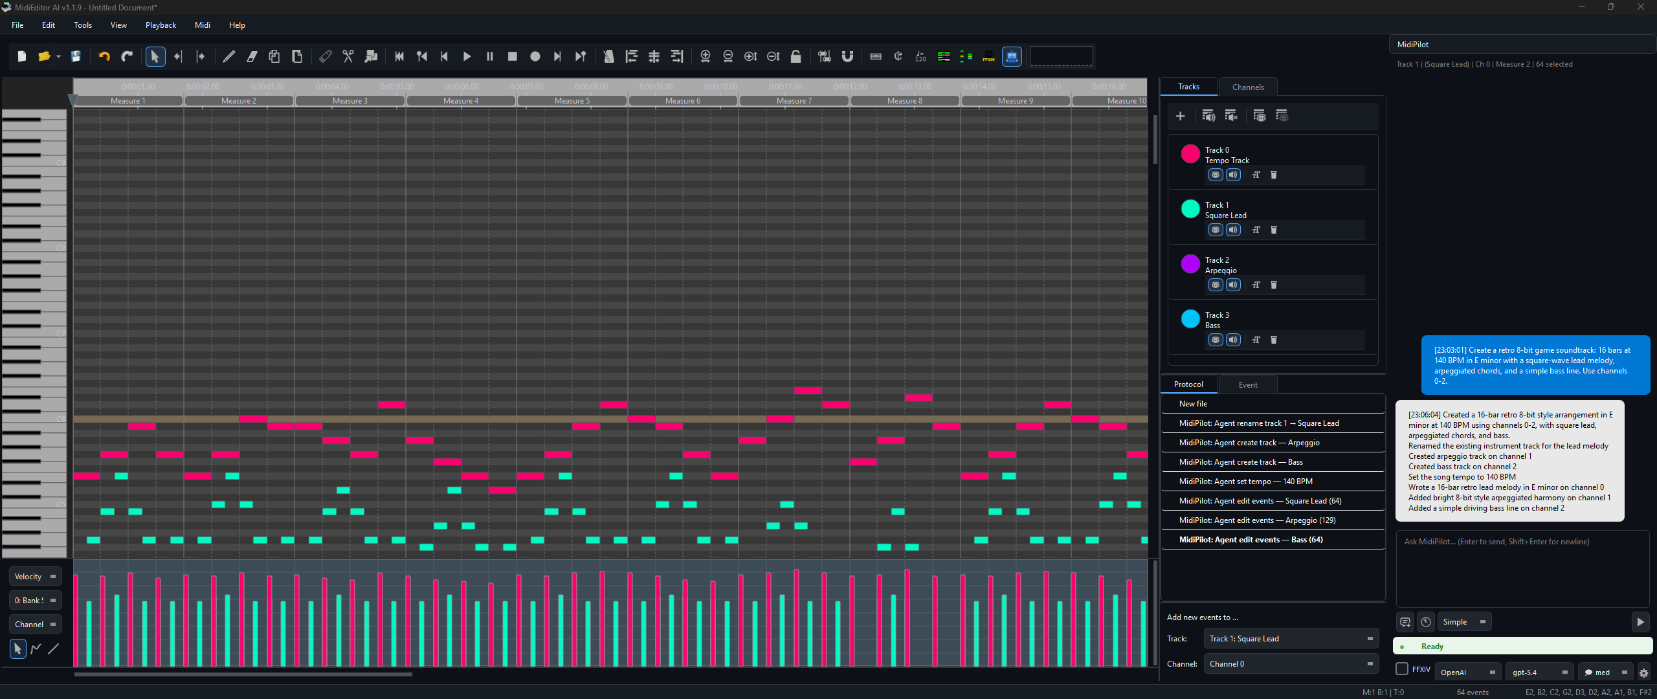Select the pencil draw-notes tool
Screen dimensions: 1657x699
(x=228, y=57)
